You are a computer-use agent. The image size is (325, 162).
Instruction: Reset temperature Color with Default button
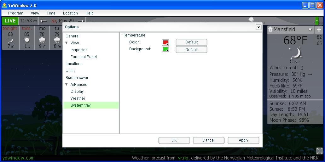tap(191, 42)
